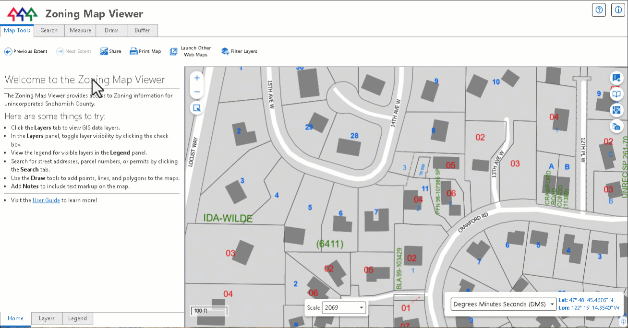Select the Home panel tab
The image size is (628, 328).
(x=15, y=318)
